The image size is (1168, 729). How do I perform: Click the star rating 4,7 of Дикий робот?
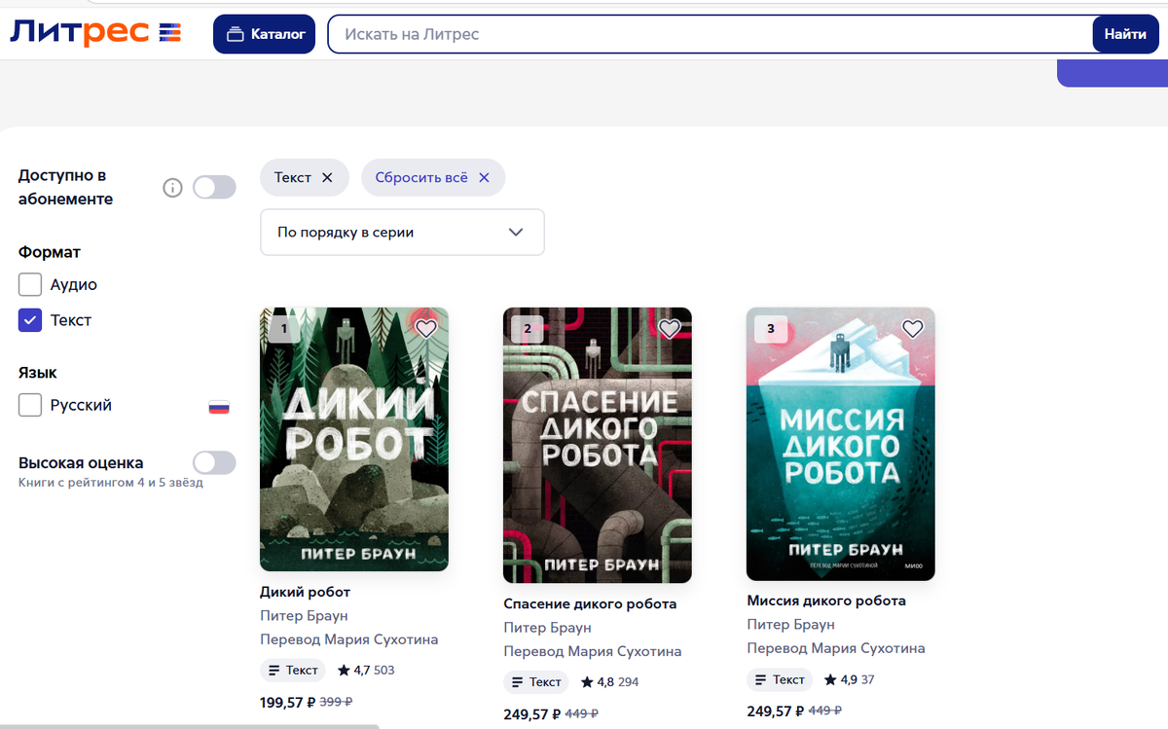[x=353, y=670]
